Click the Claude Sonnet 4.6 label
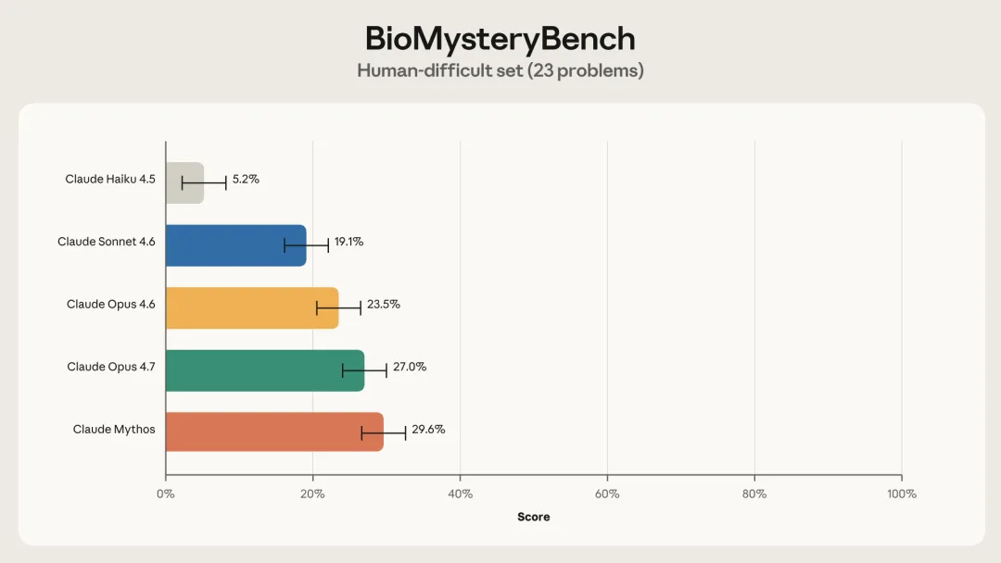This screenshot has width=1001, height=563. tap(107, 242)
